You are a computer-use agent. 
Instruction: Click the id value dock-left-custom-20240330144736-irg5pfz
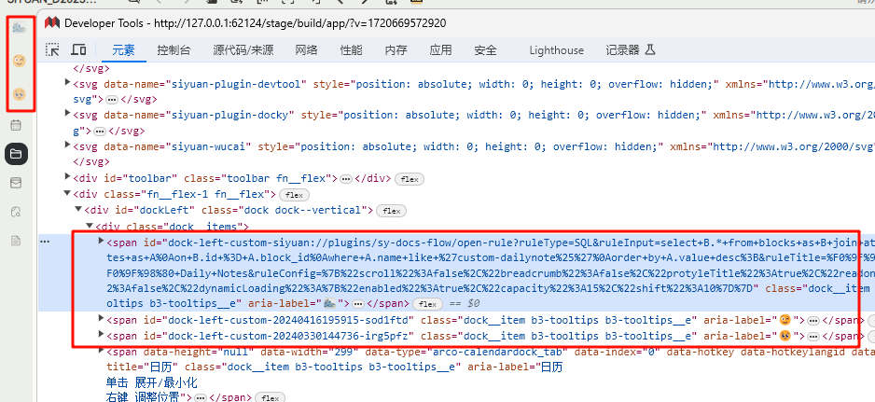[291, 336]
